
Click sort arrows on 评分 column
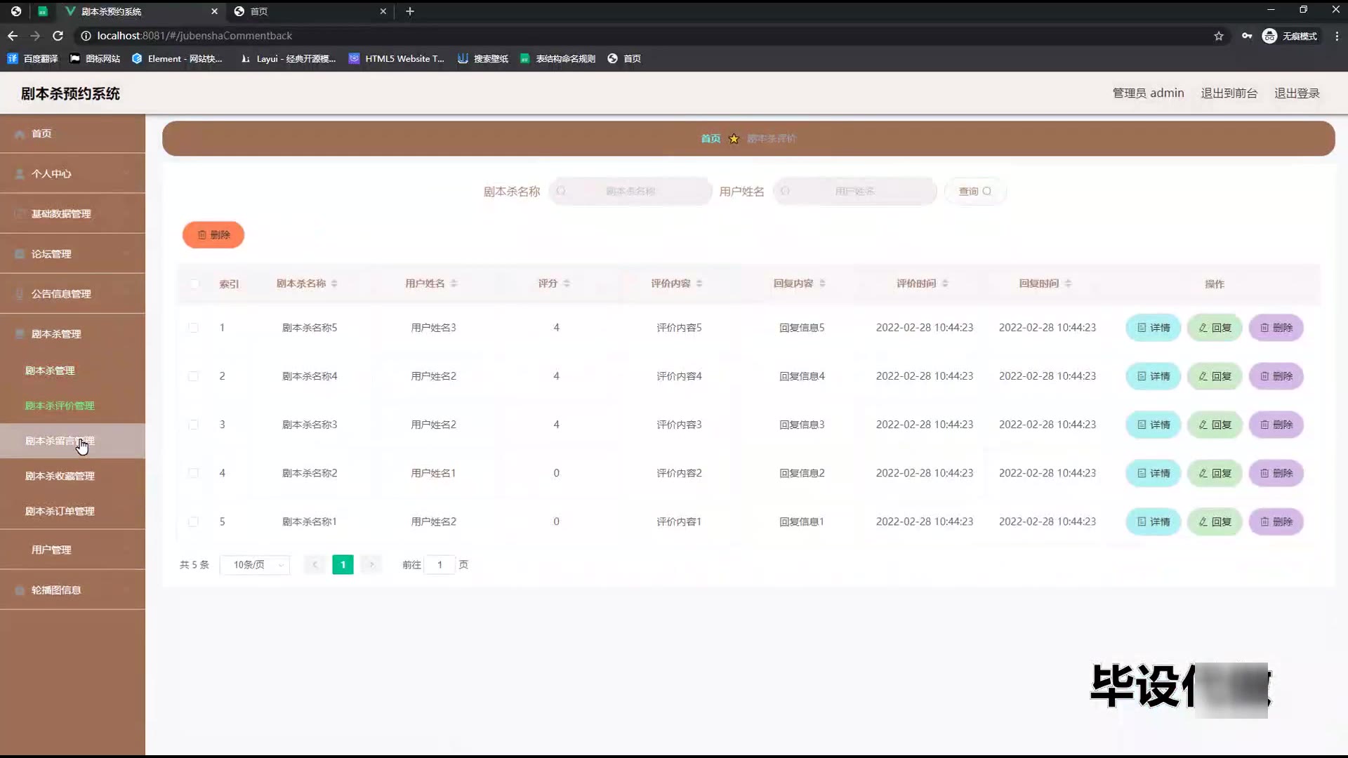point(567,284)
